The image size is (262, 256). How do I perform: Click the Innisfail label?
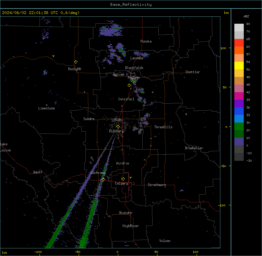click(126, 99)
